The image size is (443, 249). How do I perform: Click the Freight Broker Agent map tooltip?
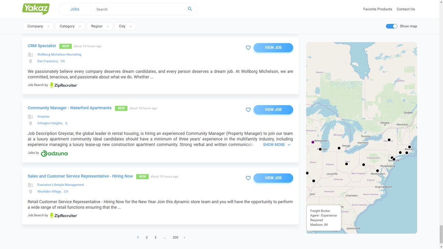coord(323,218)
